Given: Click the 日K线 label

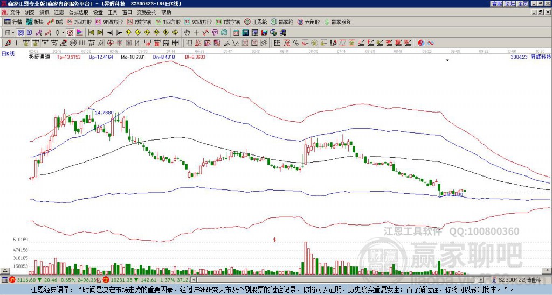Looking at the screenshot, I should click(8, 53).
